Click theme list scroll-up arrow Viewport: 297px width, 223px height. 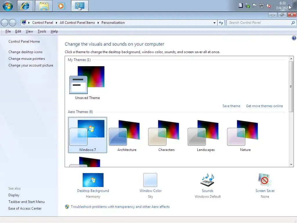(291, 59)
